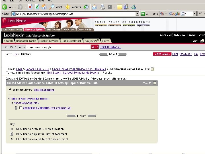Open Web Courses tab
Screen dimensions: 205x154
[x=53, y=30]
